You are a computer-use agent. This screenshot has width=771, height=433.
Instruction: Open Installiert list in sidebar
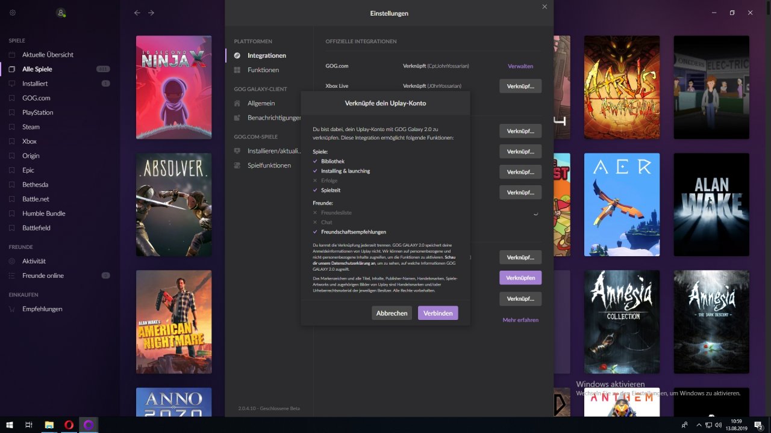[x=35, y=84]
